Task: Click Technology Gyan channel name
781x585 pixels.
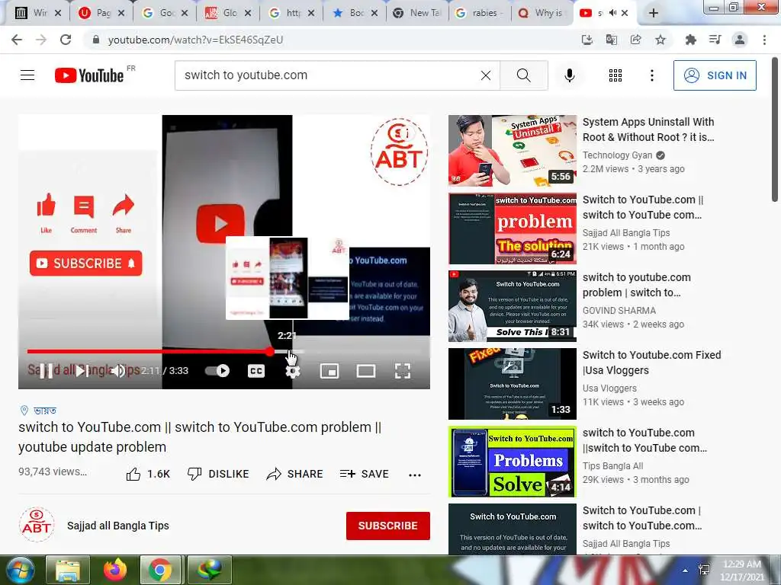Action: (x=617, y=155)
